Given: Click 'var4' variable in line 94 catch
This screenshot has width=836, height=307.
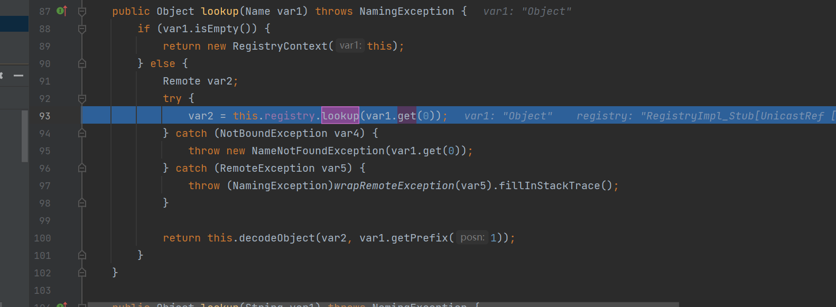Looking at the screenshot, I should pyautogui.click(x=347, y=133).
